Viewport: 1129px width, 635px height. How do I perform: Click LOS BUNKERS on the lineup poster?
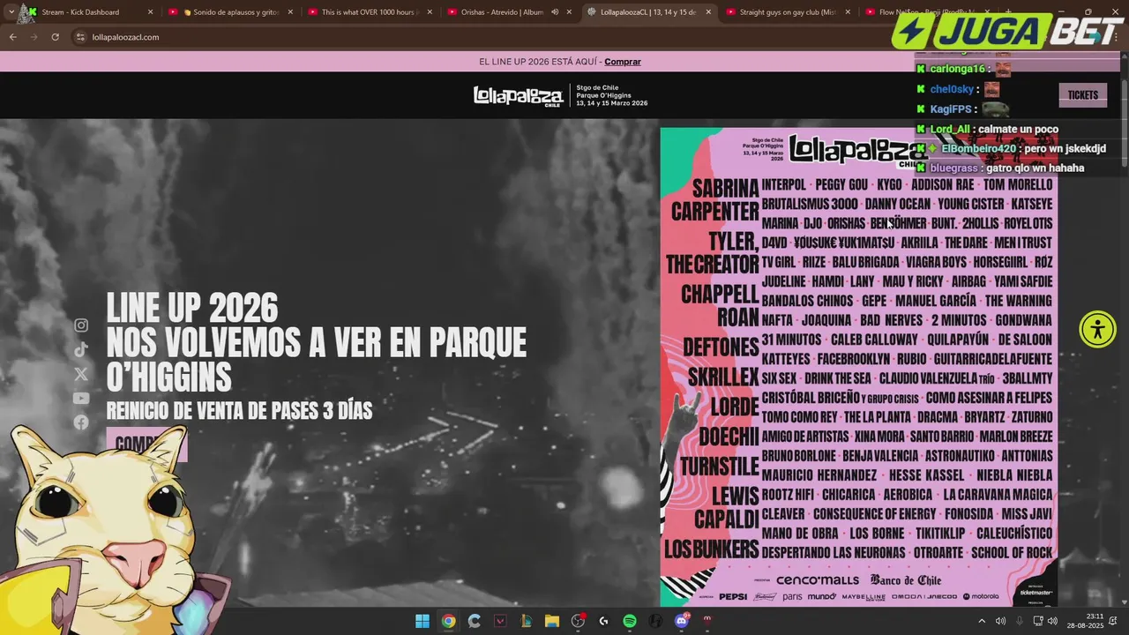[x=711, y=549]
